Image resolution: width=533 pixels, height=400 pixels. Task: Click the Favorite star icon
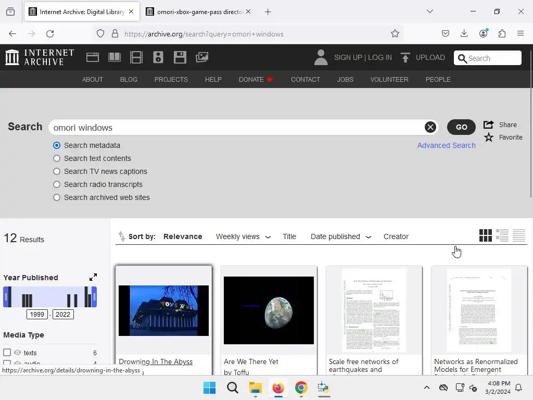(x=488, y=137)
